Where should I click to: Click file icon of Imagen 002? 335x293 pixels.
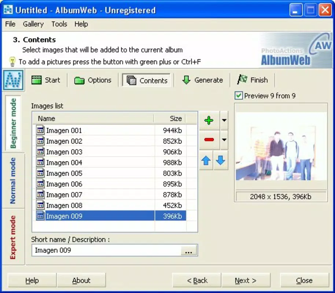coord(40,141)
